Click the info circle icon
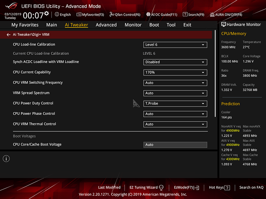The width and height of the screenshot is (266, 199). point(6,159)
